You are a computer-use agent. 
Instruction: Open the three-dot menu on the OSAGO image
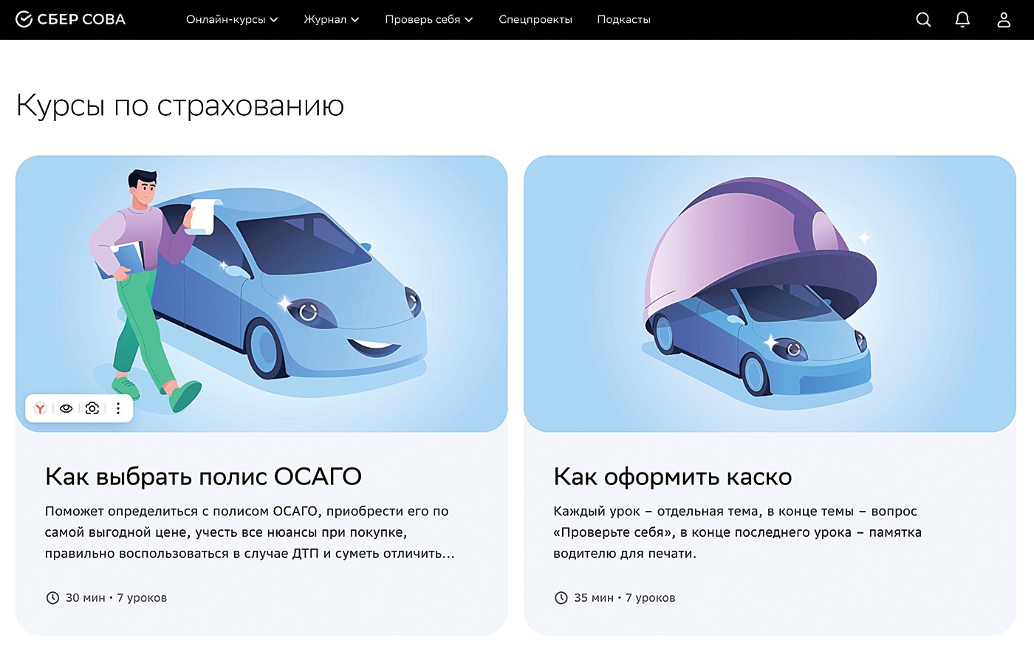pyautogui.click(x=118, y=408)
